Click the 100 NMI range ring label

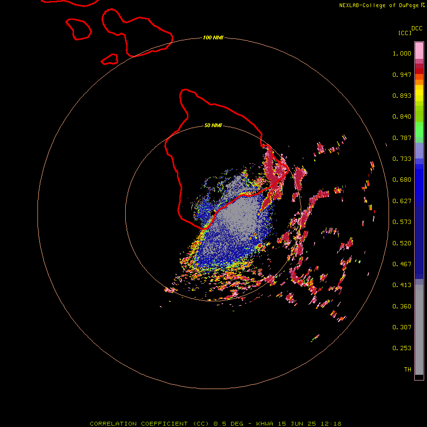click(x=213, y=37)
